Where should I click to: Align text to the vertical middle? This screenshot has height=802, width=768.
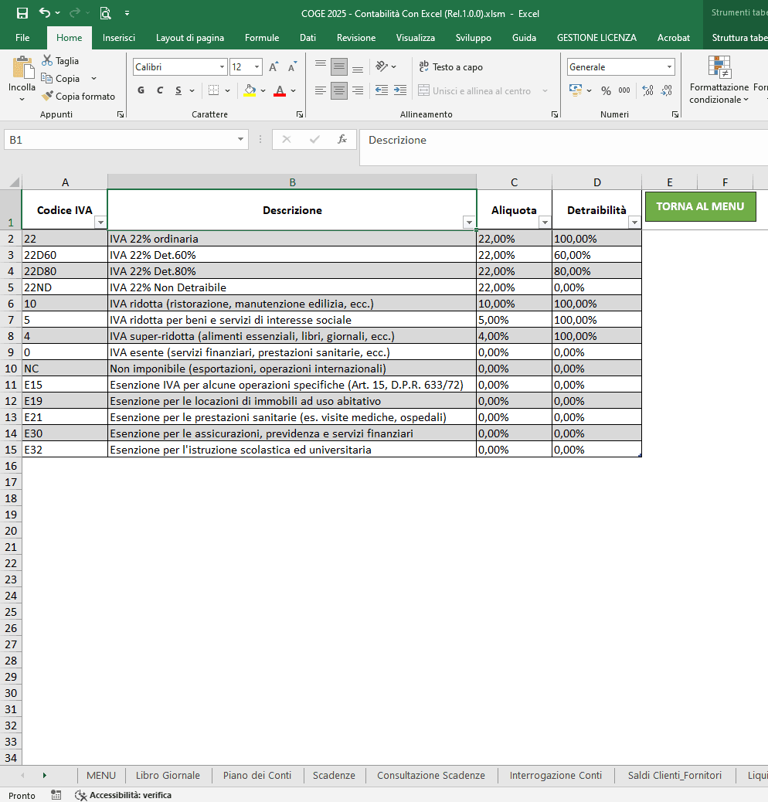tap(339, 67)
